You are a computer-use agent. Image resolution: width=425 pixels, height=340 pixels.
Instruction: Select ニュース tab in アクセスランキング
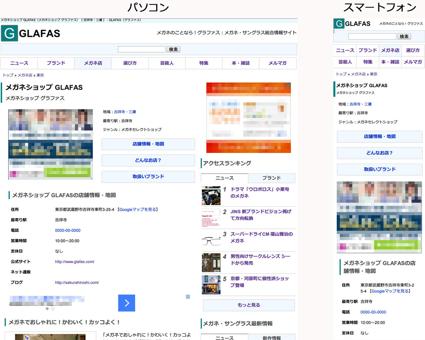coord(225,178)
